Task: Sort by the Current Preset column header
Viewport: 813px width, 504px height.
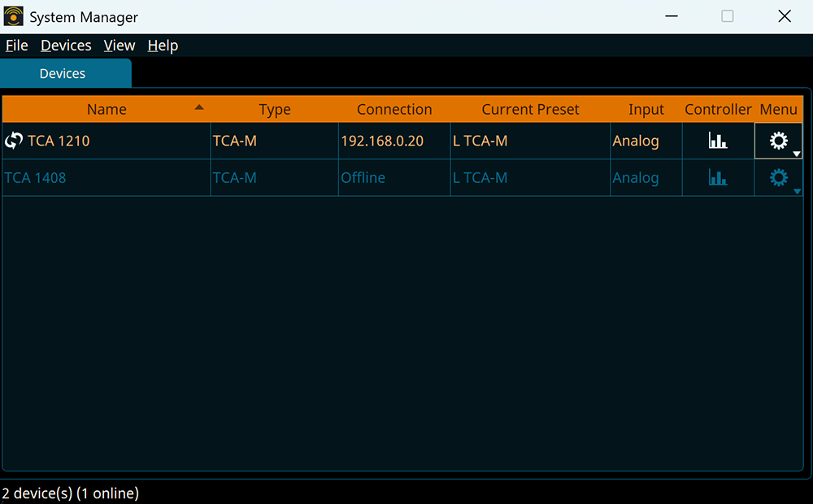Action: [530, 109]
